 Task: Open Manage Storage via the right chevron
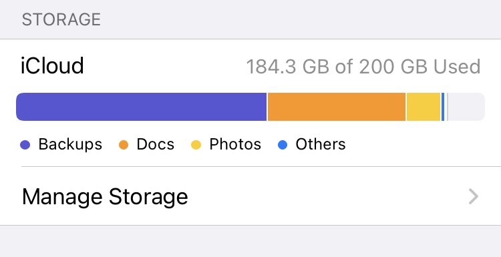pos(473,196)
